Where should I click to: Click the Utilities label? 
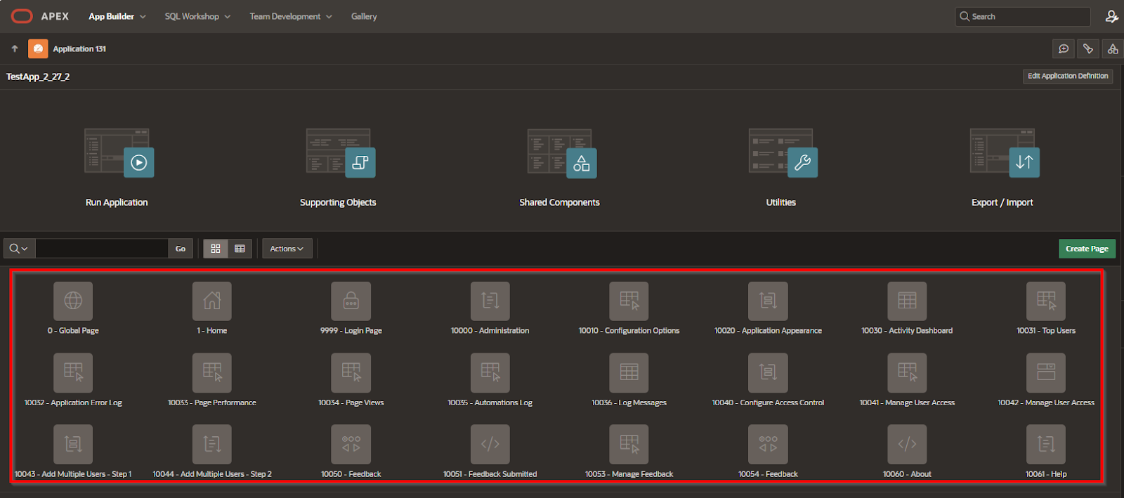coord(780,202)
